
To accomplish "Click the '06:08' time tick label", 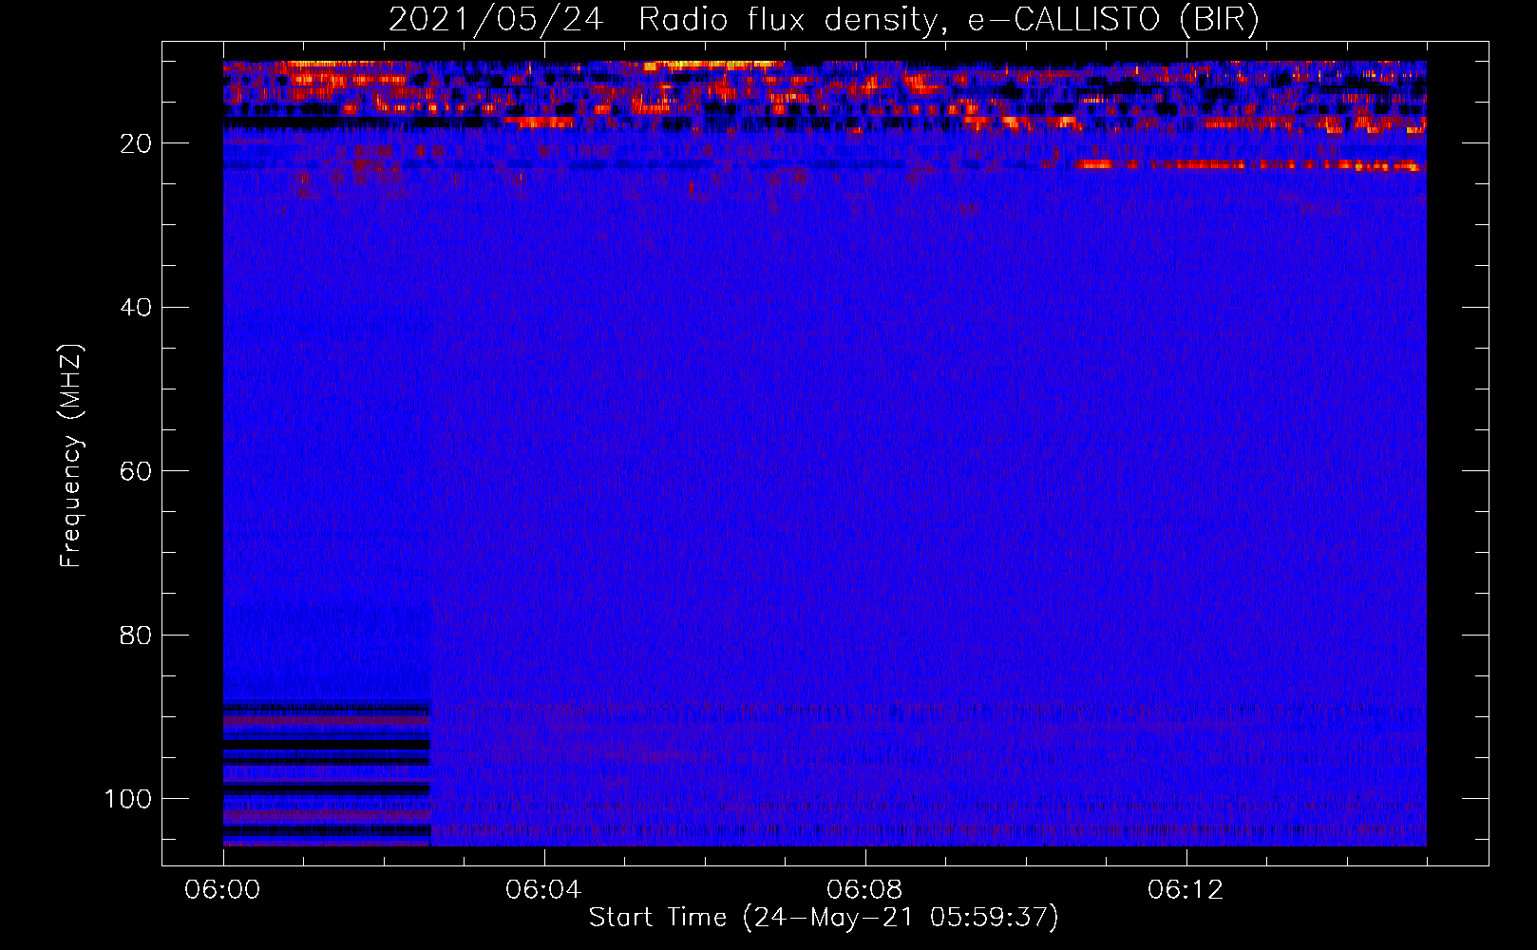I will [864, 890].
